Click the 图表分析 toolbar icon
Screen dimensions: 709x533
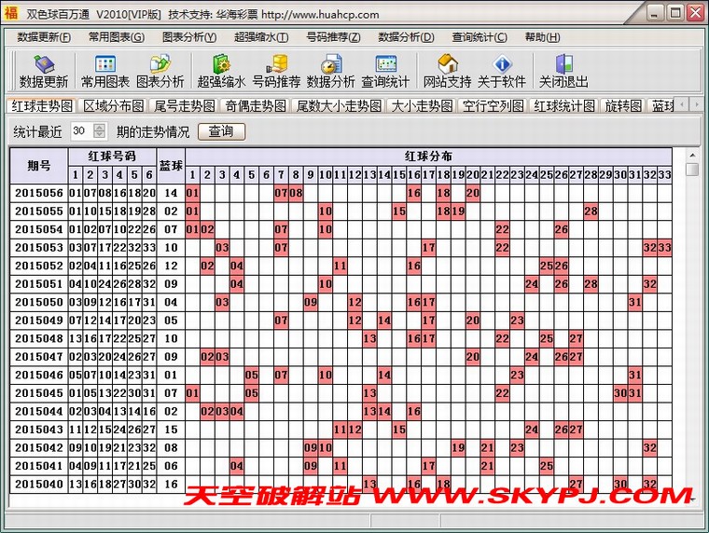tap(160, 64)
